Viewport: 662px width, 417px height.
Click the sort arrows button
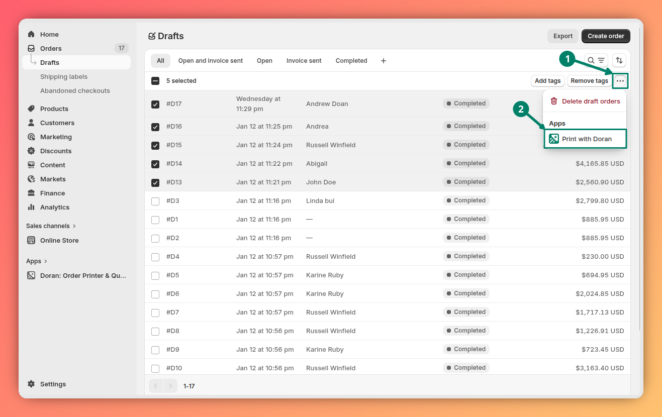pos(619,60)
